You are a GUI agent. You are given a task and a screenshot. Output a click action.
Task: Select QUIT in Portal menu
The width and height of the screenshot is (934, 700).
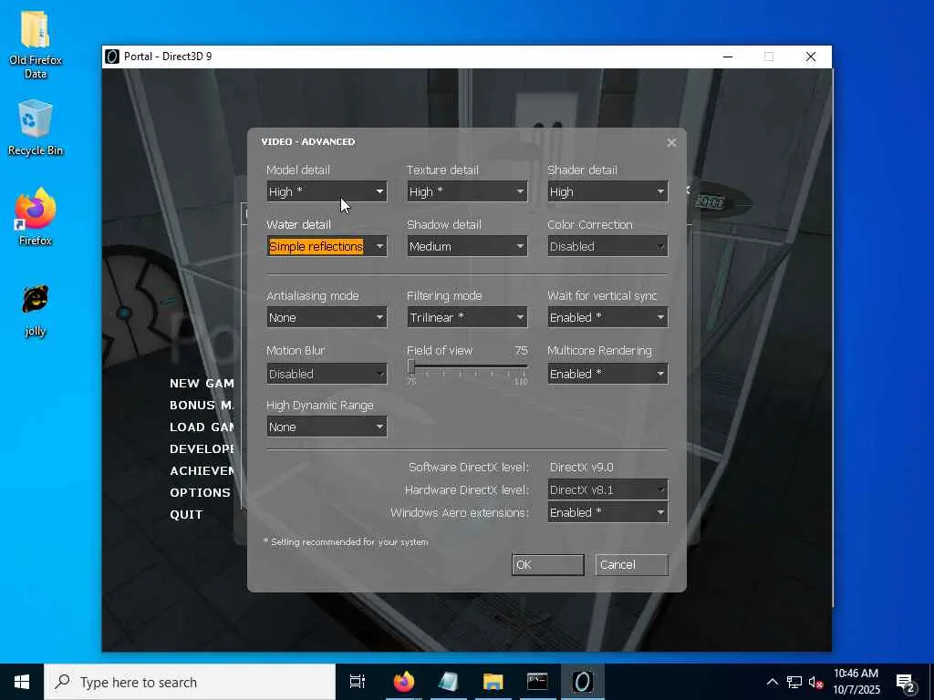(x=186, y=515)
